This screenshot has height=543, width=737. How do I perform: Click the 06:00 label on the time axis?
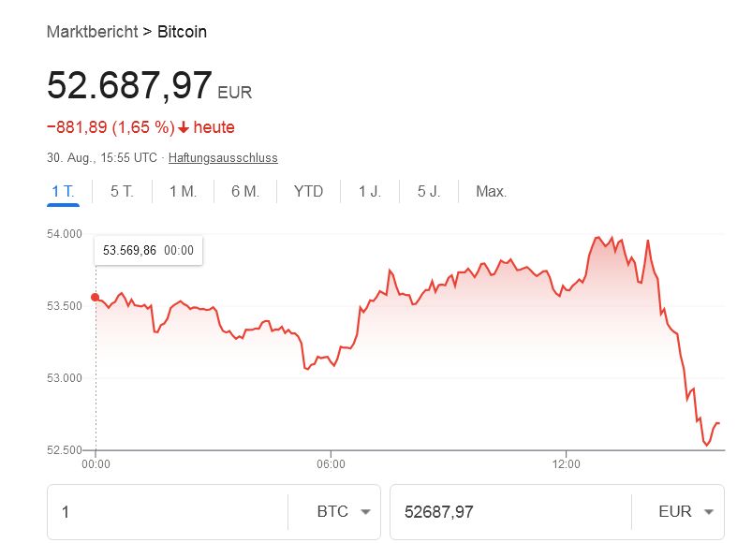[x=332, y=463]
